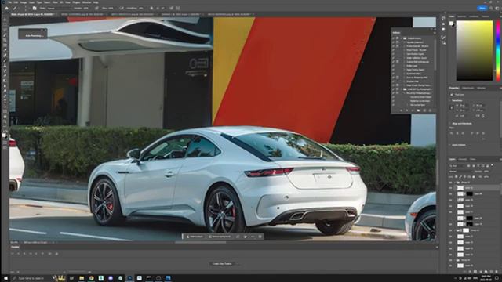Toggle Vignette (selection) action checkbox
The width and height of the screenshot is (502, 282).
393,42
